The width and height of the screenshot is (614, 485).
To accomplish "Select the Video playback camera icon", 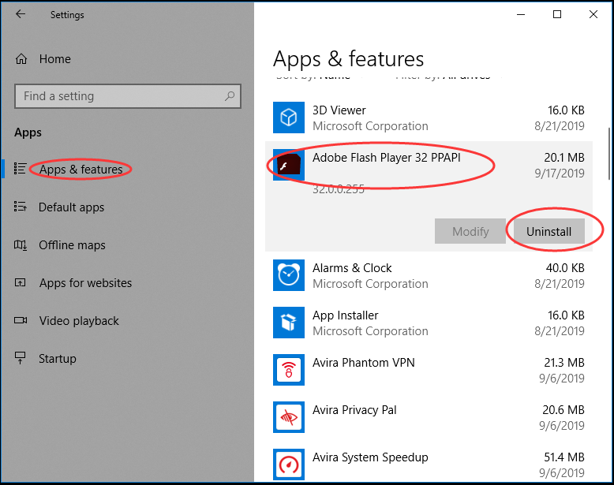I will (x=21, y=321).
